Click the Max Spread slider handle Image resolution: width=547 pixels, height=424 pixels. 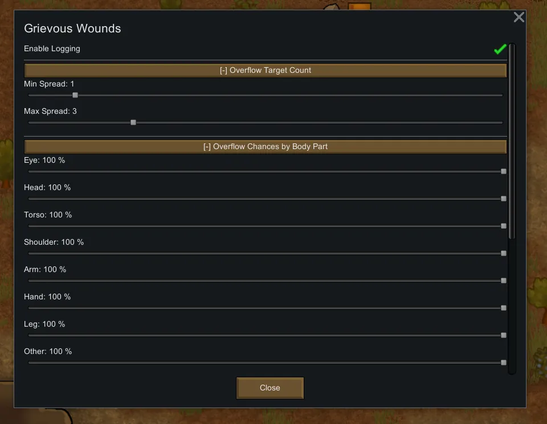(133, 122)
